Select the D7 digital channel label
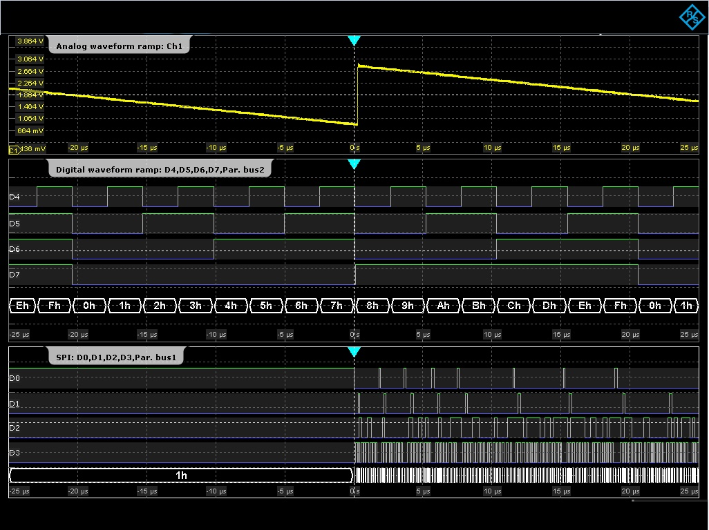This screenshot has width=709, height=530. (15, 275)
